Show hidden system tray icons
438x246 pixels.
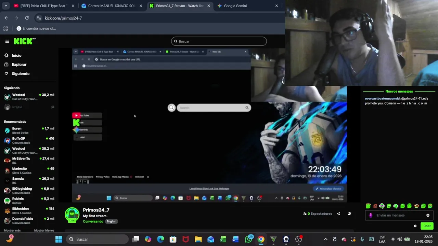[x=325, y=239]
